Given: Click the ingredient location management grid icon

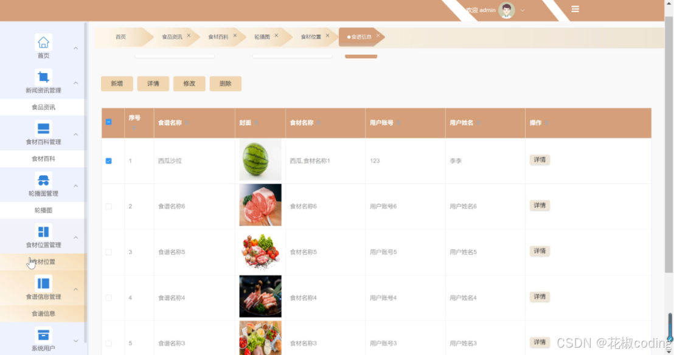Looking at the screenshot, I should tap(43, 232).
